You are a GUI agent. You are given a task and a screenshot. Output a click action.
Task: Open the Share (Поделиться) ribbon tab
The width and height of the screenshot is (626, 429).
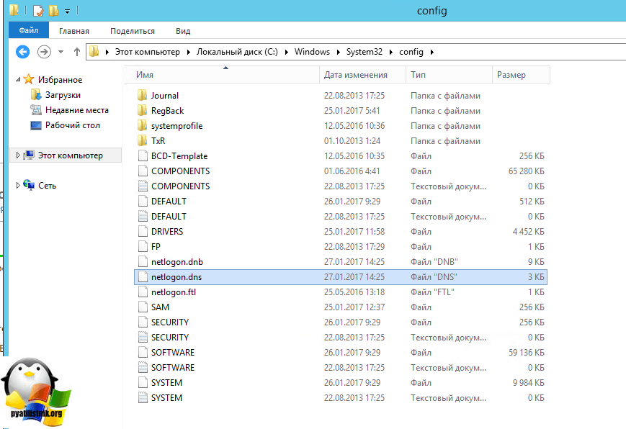point(133,31)
